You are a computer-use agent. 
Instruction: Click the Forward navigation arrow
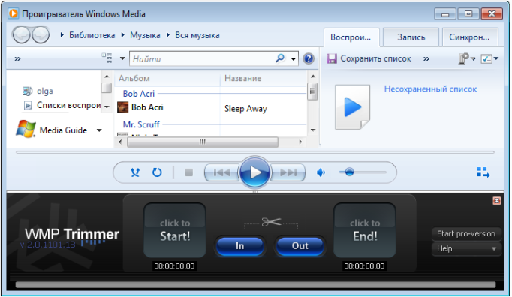[41, 35]
